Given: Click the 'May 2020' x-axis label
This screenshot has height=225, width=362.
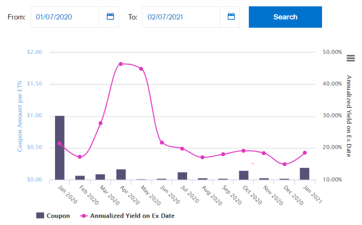Looking at the screenshot, I should 151,195.
